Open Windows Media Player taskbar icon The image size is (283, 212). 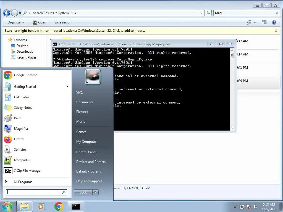[x=41, y=206]
